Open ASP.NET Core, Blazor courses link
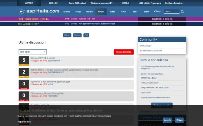This screenshot has height=126, width=203. pyautogui.click(x=149, y=78)
